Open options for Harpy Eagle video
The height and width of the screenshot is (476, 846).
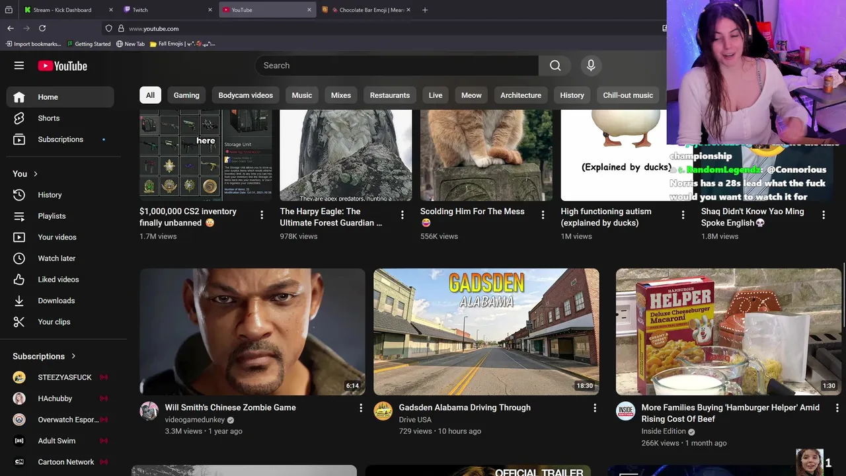coord(402,215)
